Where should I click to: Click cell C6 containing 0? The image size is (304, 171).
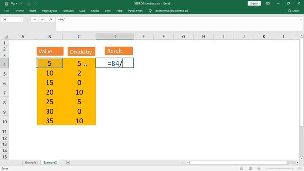coord(79,83)
